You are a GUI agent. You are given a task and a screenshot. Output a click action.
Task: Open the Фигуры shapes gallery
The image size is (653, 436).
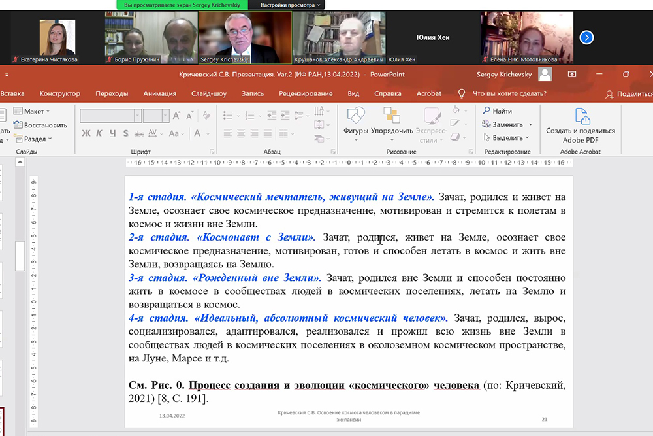[x=356, y=122]
